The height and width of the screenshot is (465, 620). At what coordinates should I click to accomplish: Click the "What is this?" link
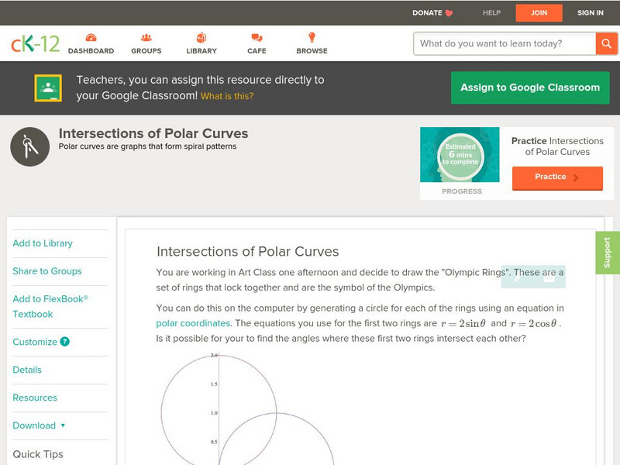pos(227,96)
